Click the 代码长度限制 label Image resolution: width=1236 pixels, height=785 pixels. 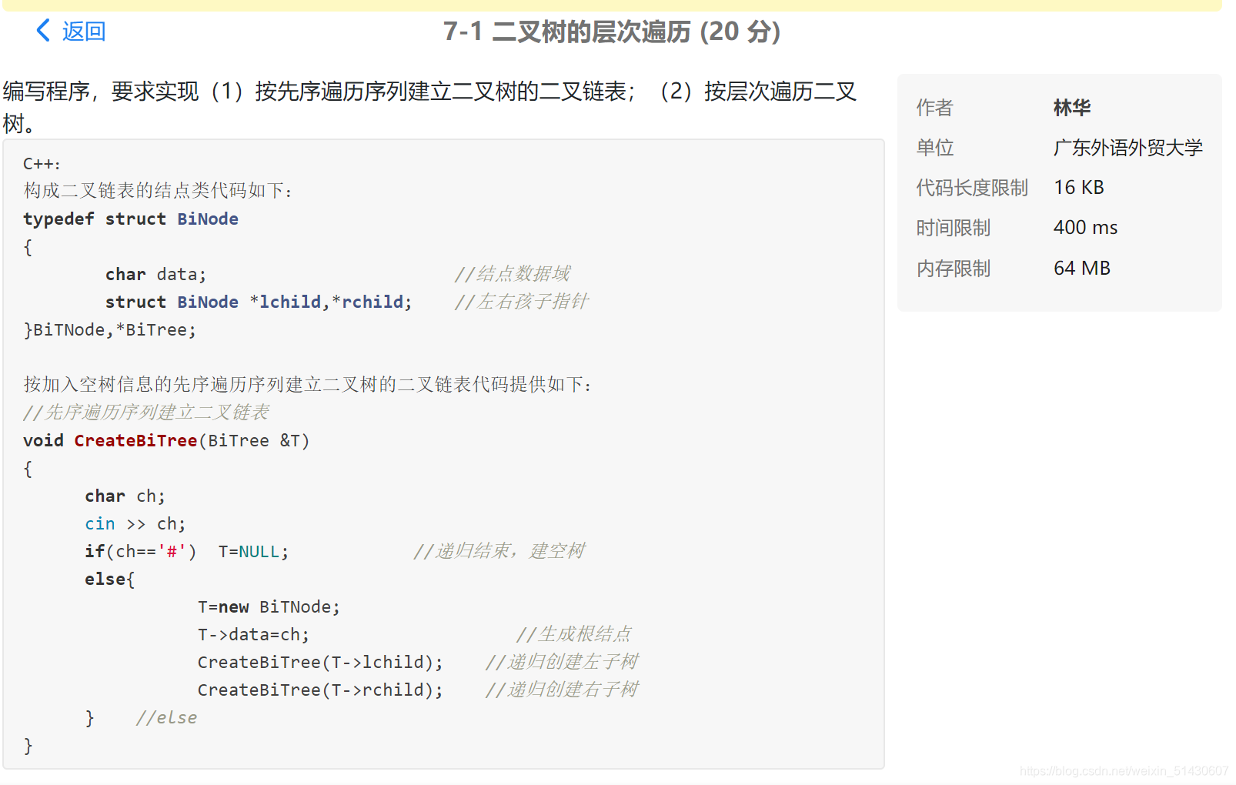pos(972,188)
